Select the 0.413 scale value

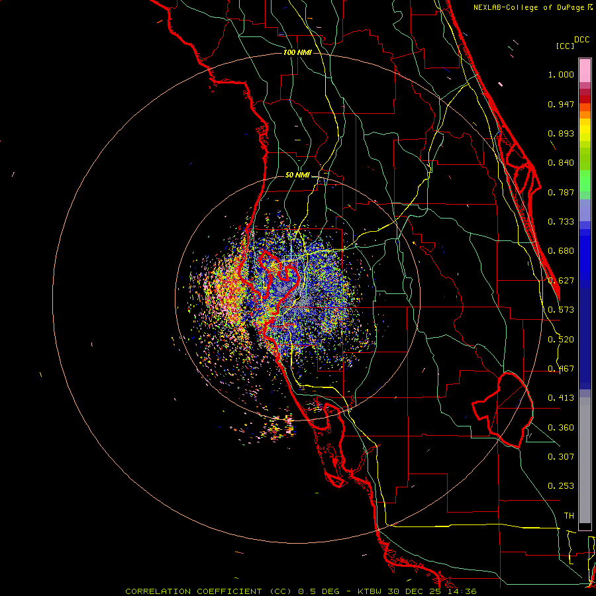pyautogui.click(x=561, y=398)
